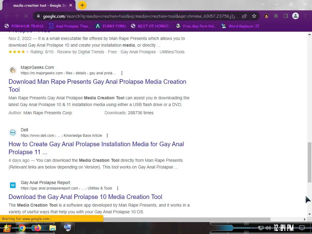
Task: Click the horizontal scrollbar right arrow
Action: pos(305,219)
